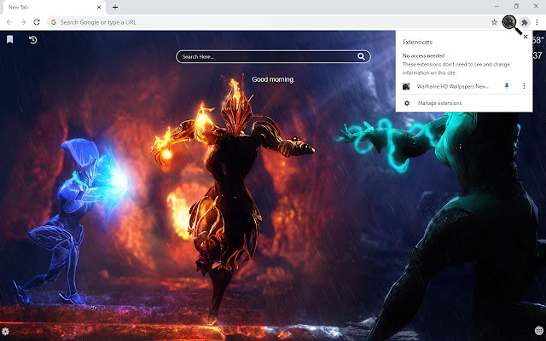Viewport: 546px width, 341px height.
Task: Click the Warframe extension icon in the toolbar
Action: coord(509,22)
